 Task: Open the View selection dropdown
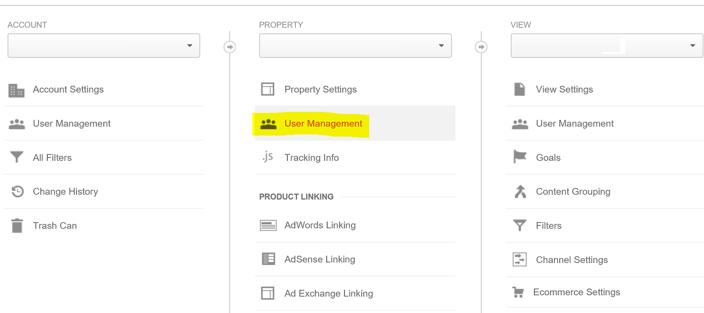point(607,46)
